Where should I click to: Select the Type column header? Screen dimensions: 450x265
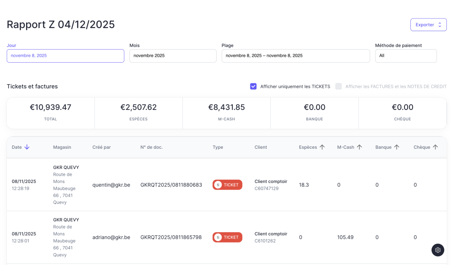tap(218, 147)
